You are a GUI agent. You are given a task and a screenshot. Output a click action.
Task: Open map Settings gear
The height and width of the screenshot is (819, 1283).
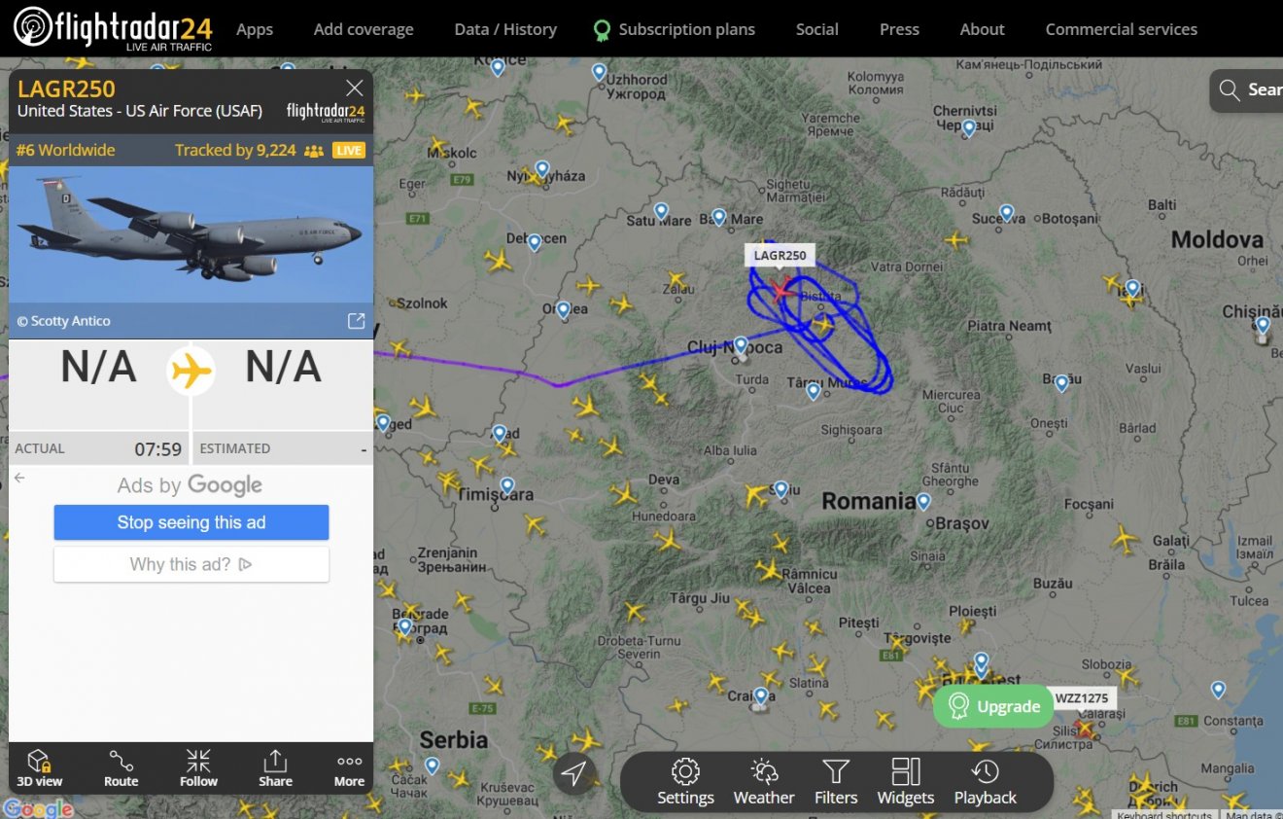tap(685, 783)
